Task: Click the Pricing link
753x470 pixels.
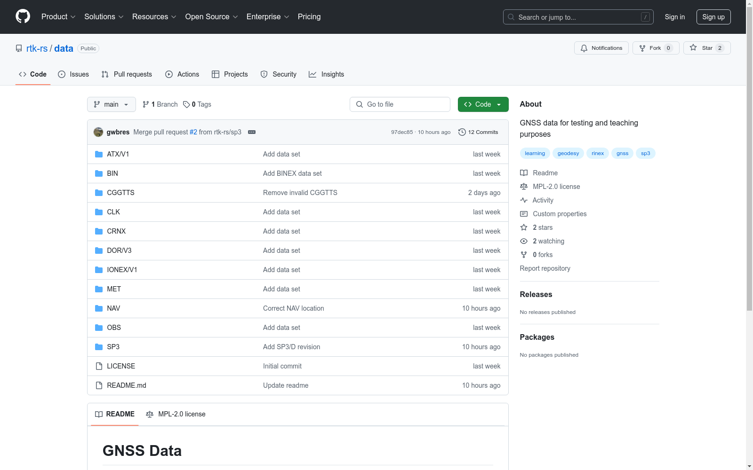Action: tap(309, 16)
